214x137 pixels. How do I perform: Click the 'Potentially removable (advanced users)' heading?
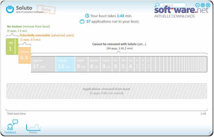click(47, 35)
